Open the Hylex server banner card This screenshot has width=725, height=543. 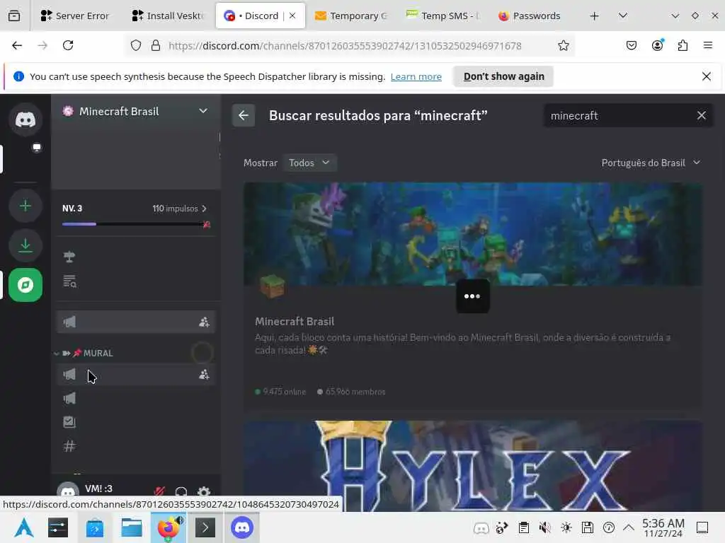[x=472, y=465]
